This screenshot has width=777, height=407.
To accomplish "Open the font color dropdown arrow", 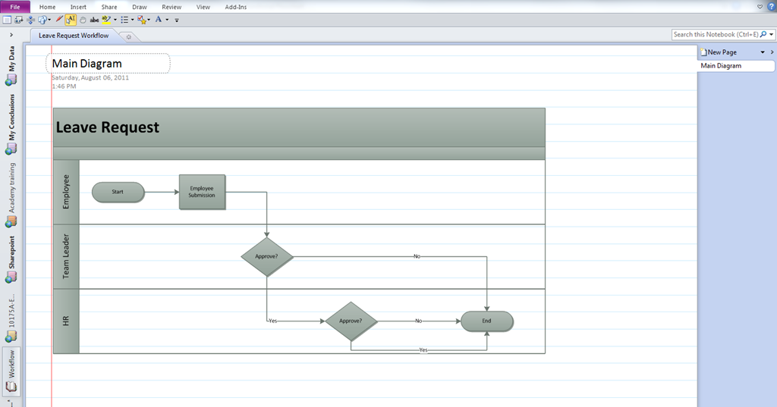I will point(167,20).
